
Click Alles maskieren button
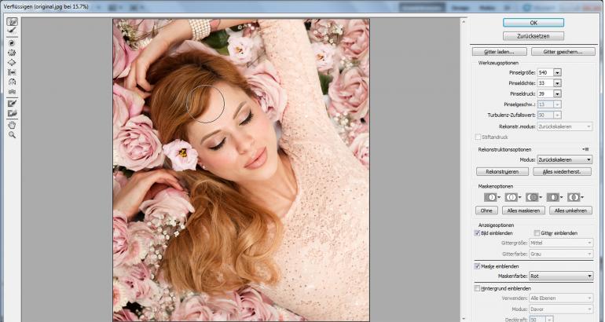coord(523,210)
